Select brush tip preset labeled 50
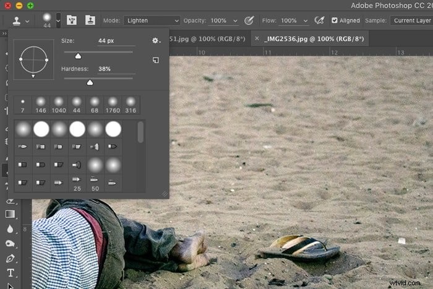Image resolution: width=433 pixels, height=289 pixels. pos(95,183)
